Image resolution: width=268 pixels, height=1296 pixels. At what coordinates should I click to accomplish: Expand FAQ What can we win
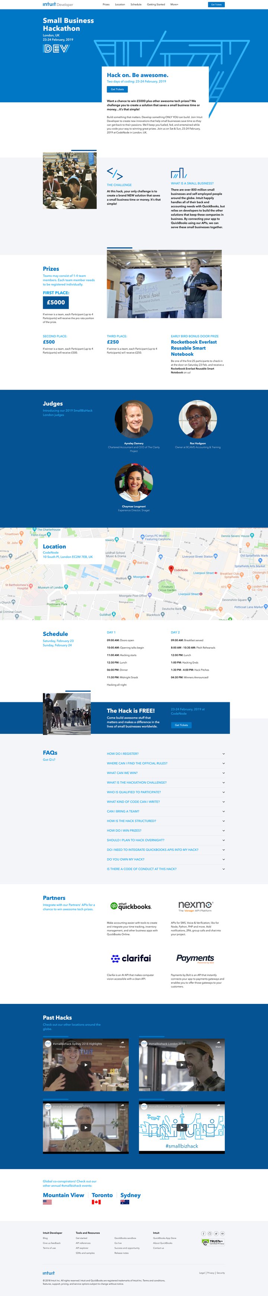point(166,773)
